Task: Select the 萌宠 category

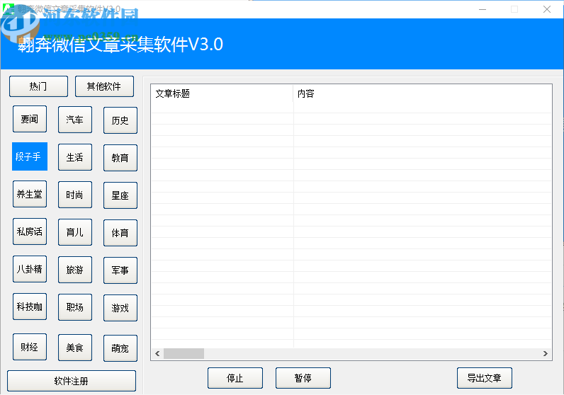Action: [x=120, y=348]
